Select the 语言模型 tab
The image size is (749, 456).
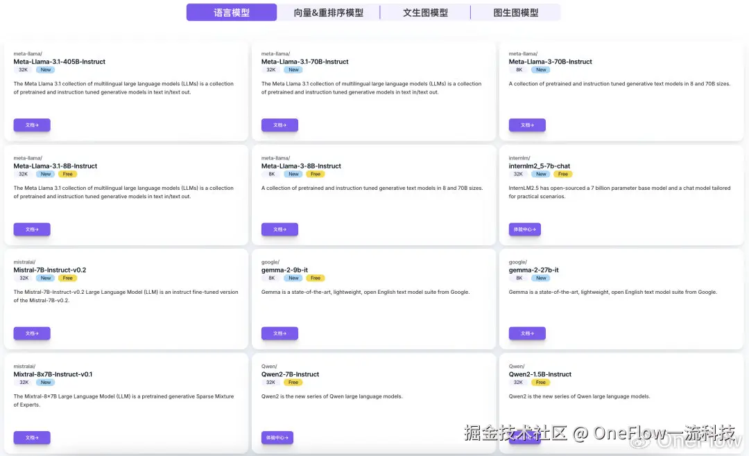point(232,12)
